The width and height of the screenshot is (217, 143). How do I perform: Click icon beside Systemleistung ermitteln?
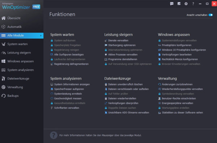[52, 94]
